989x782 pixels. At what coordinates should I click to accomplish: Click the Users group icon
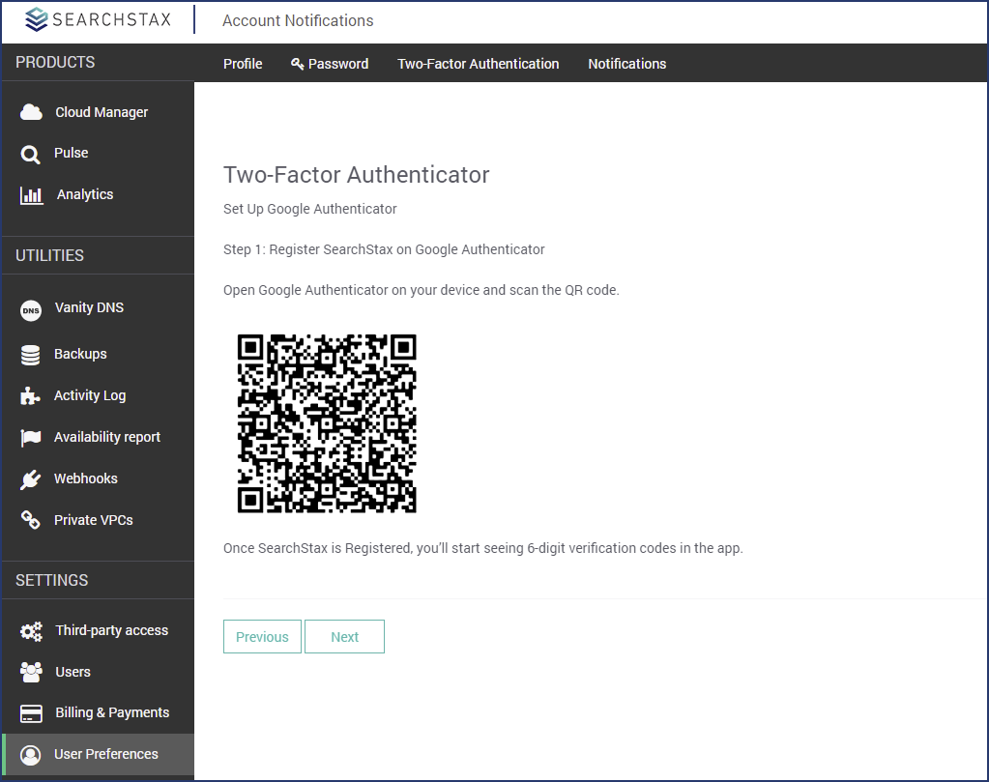(31, 672)
